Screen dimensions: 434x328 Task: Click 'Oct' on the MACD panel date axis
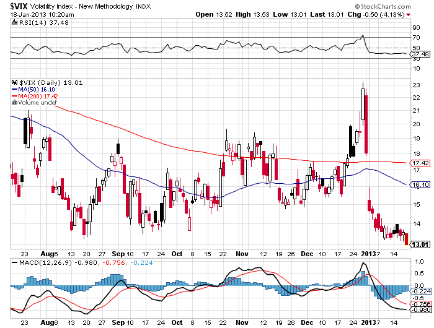[177, 322]
